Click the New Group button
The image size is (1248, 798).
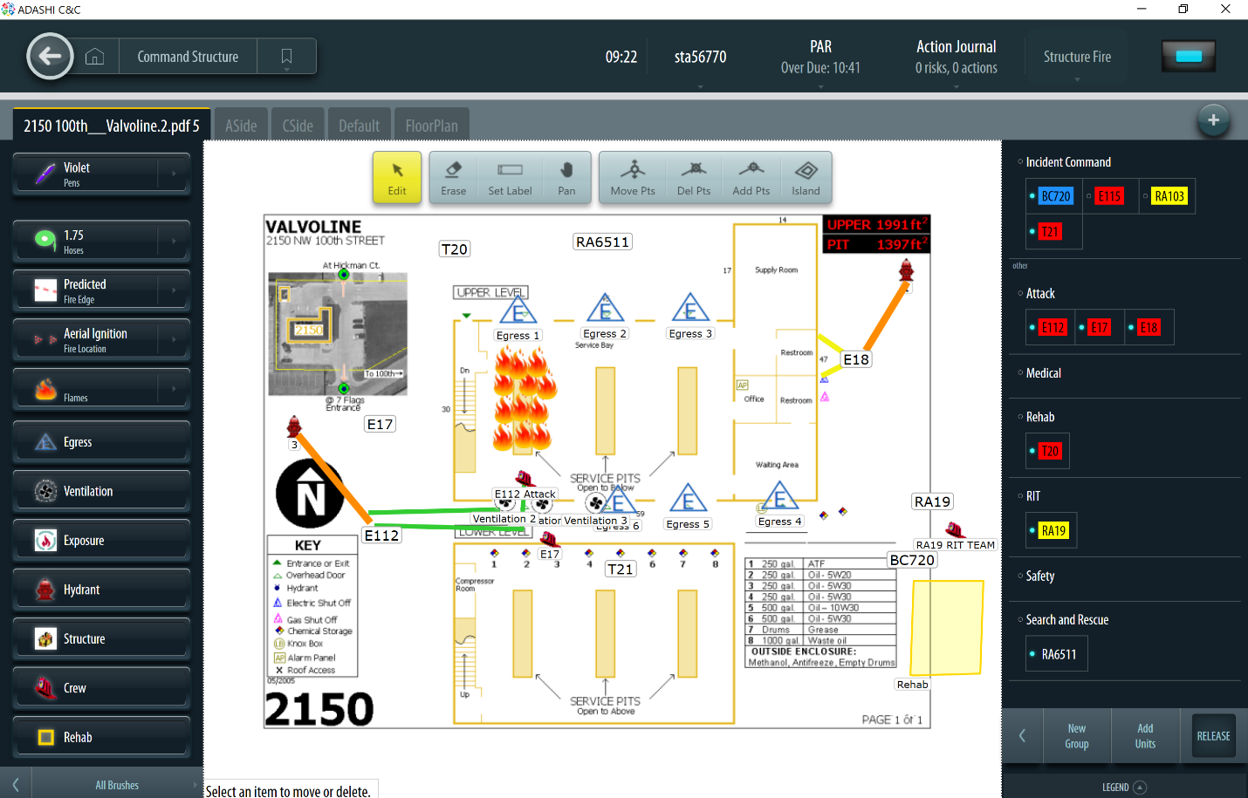click(1077, 736)
